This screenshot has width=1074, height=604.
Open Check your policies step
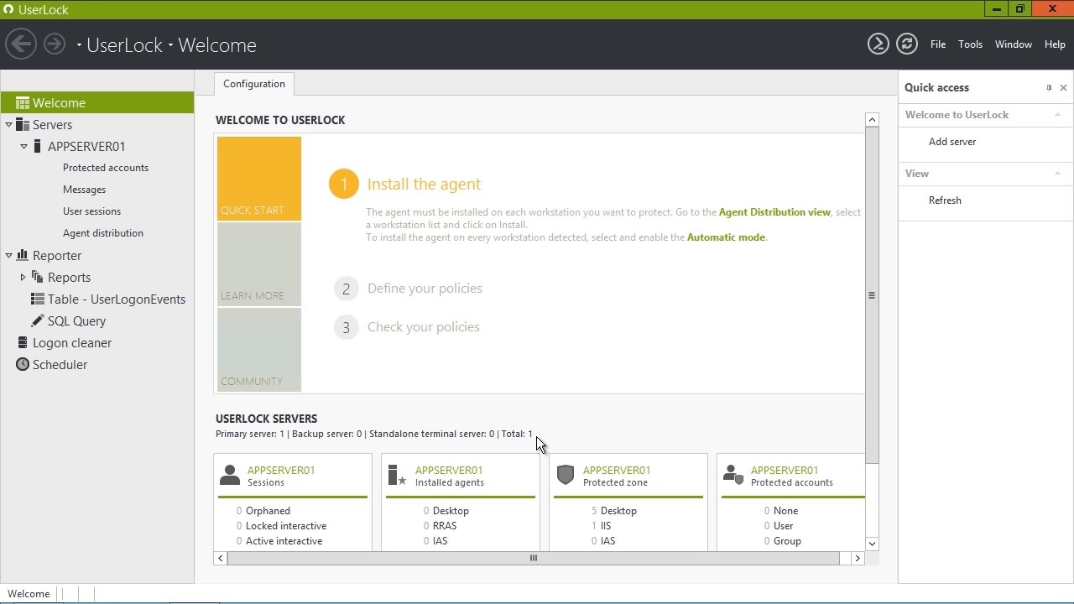[x=424, y=327]
